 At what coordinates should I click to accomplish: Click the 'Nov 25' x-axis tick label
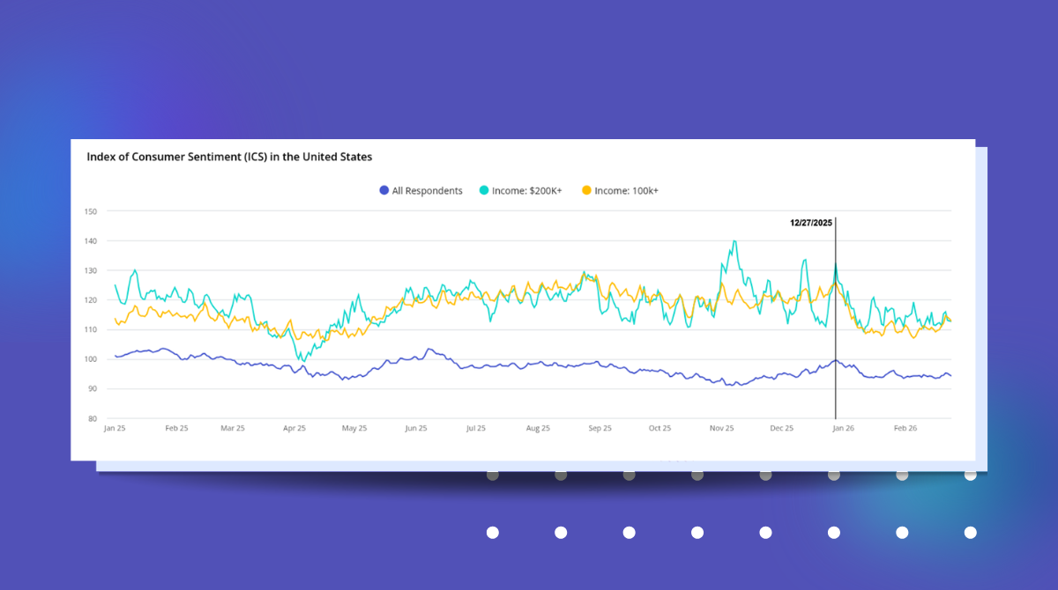(721, 428)
